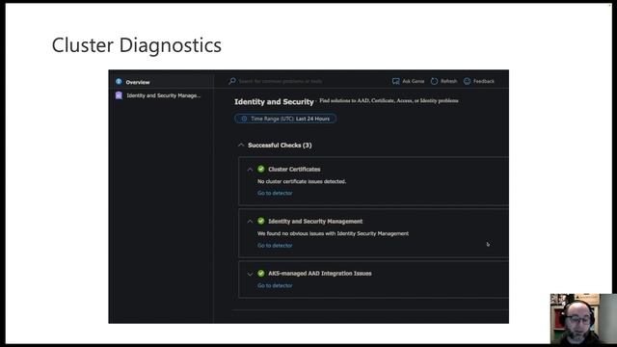Click the presenter webcam thumbnail
This screenshot has width=617, height=347.
point(583,319)
